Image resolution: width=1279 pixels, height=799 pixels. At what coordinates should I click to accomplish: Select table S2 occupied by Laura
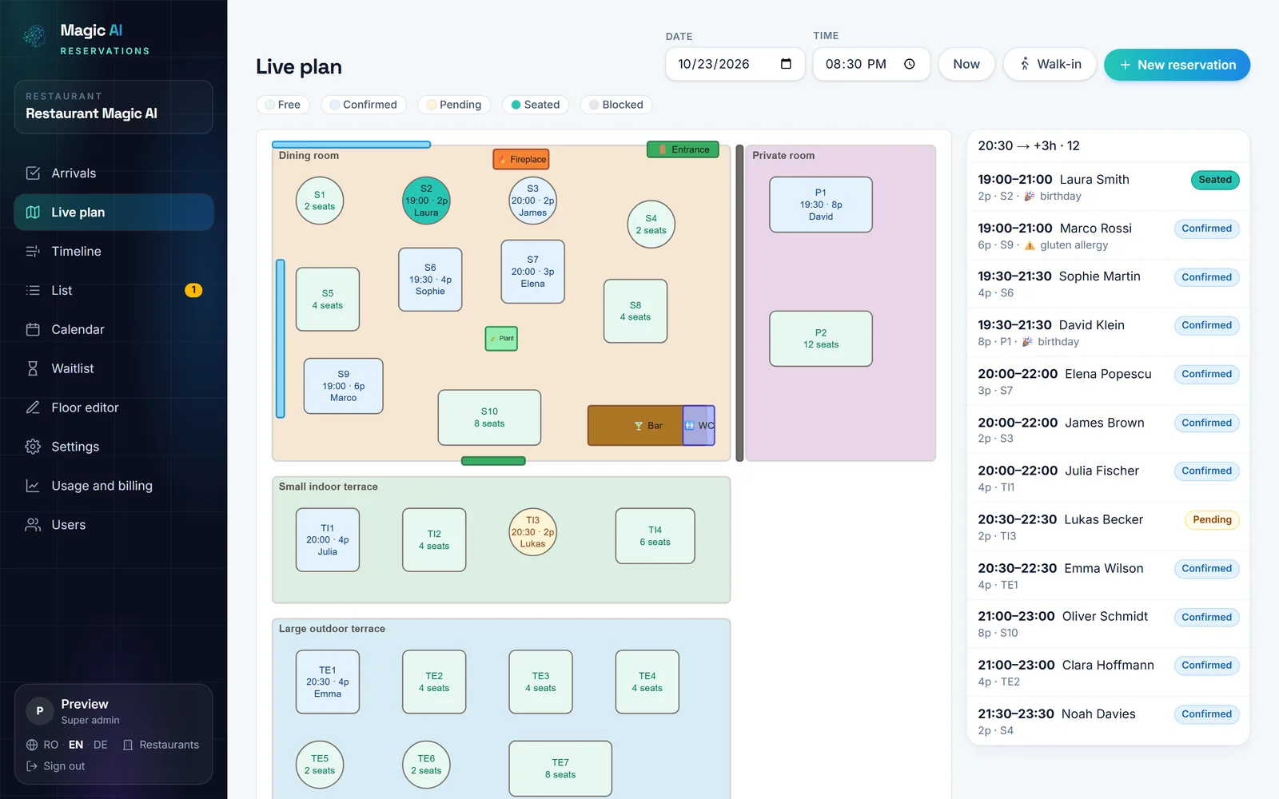(x=426, y=201)
